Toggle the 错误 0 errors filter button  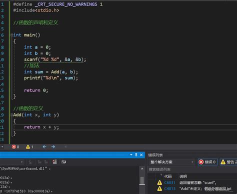click(x=207, y=162)
